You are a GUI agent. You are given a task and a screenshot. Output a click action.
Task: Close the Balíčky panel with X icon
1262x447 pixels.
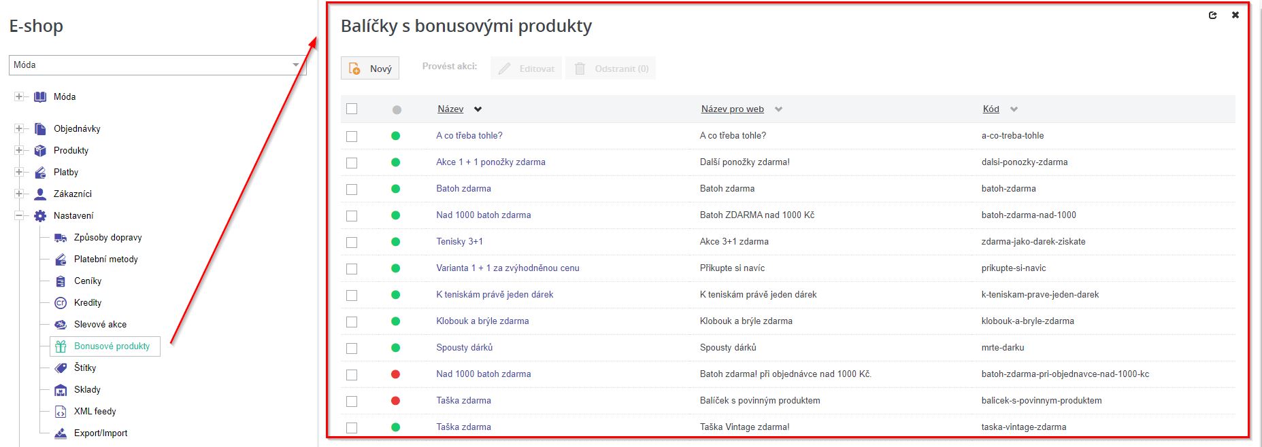tap(1235, 15)
